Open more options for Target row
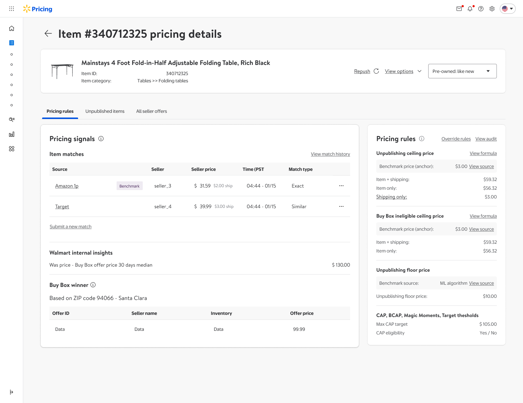The image size is (523, 403). click(341, 206)
